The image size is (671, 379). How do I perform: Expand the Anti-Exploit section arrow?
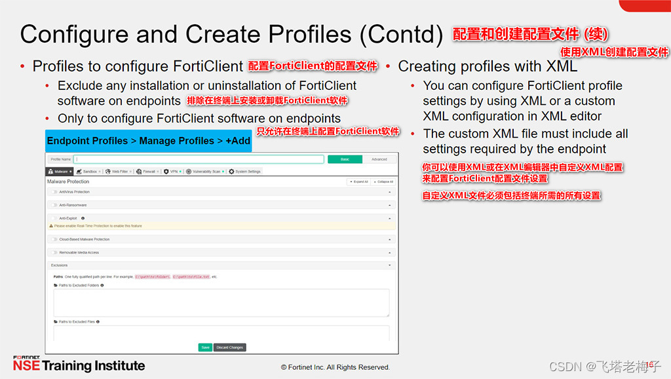coord(389,218)
